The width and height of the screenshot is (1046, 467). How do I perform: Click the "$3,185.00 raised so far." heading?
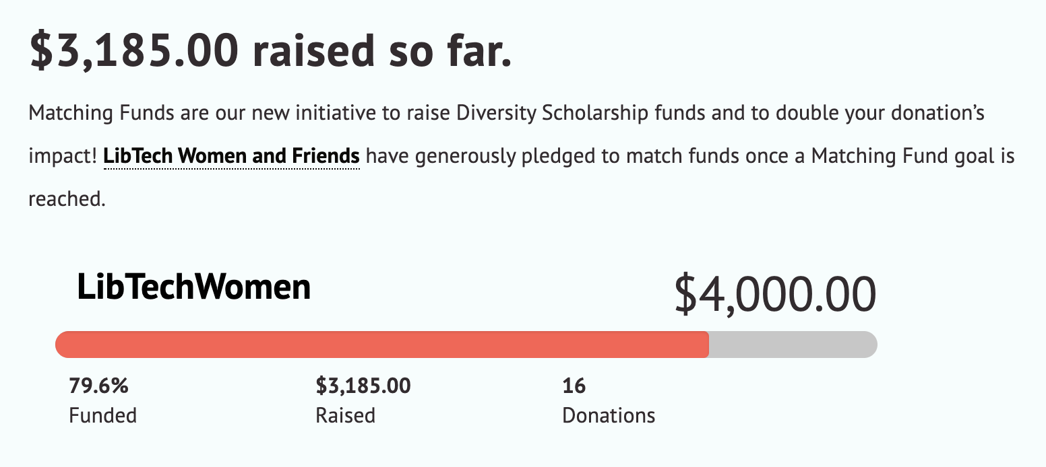pos(271,50)
